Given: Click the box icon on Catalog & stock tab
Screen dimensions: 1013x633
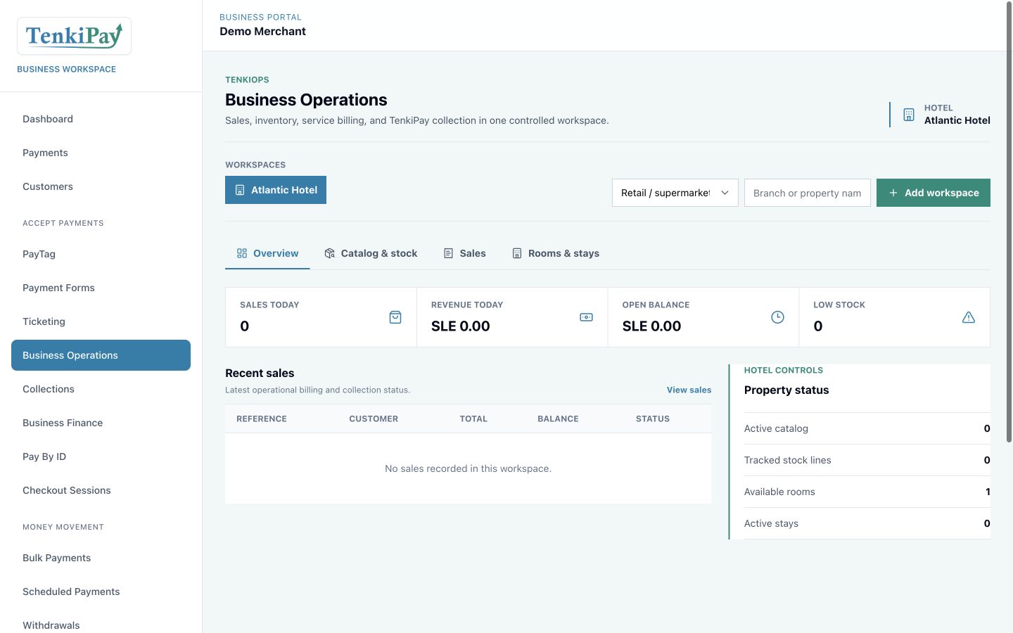Looking at the screenshot, I should pyautogui.click(x=329, y=253).
